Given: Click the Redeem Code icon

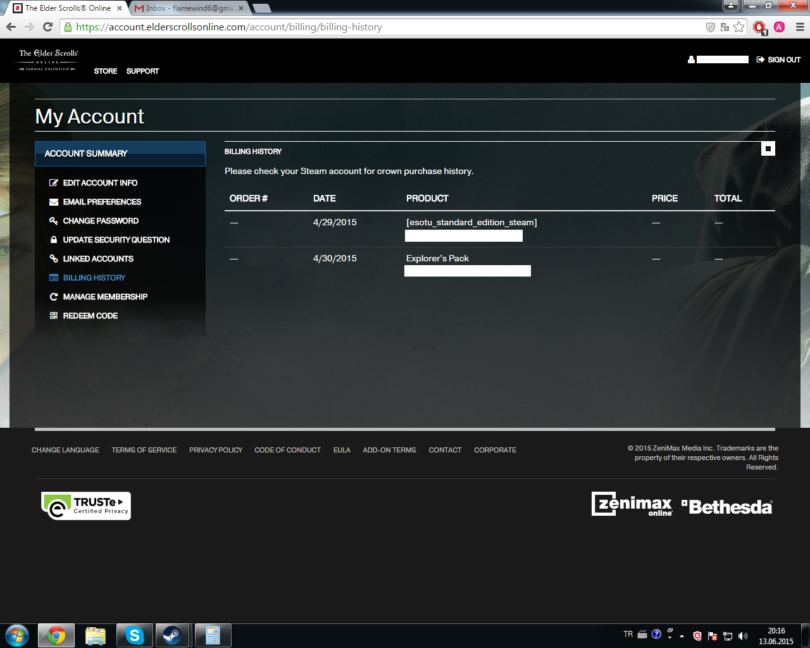Looking at the screenshot, I should point(54,316).
